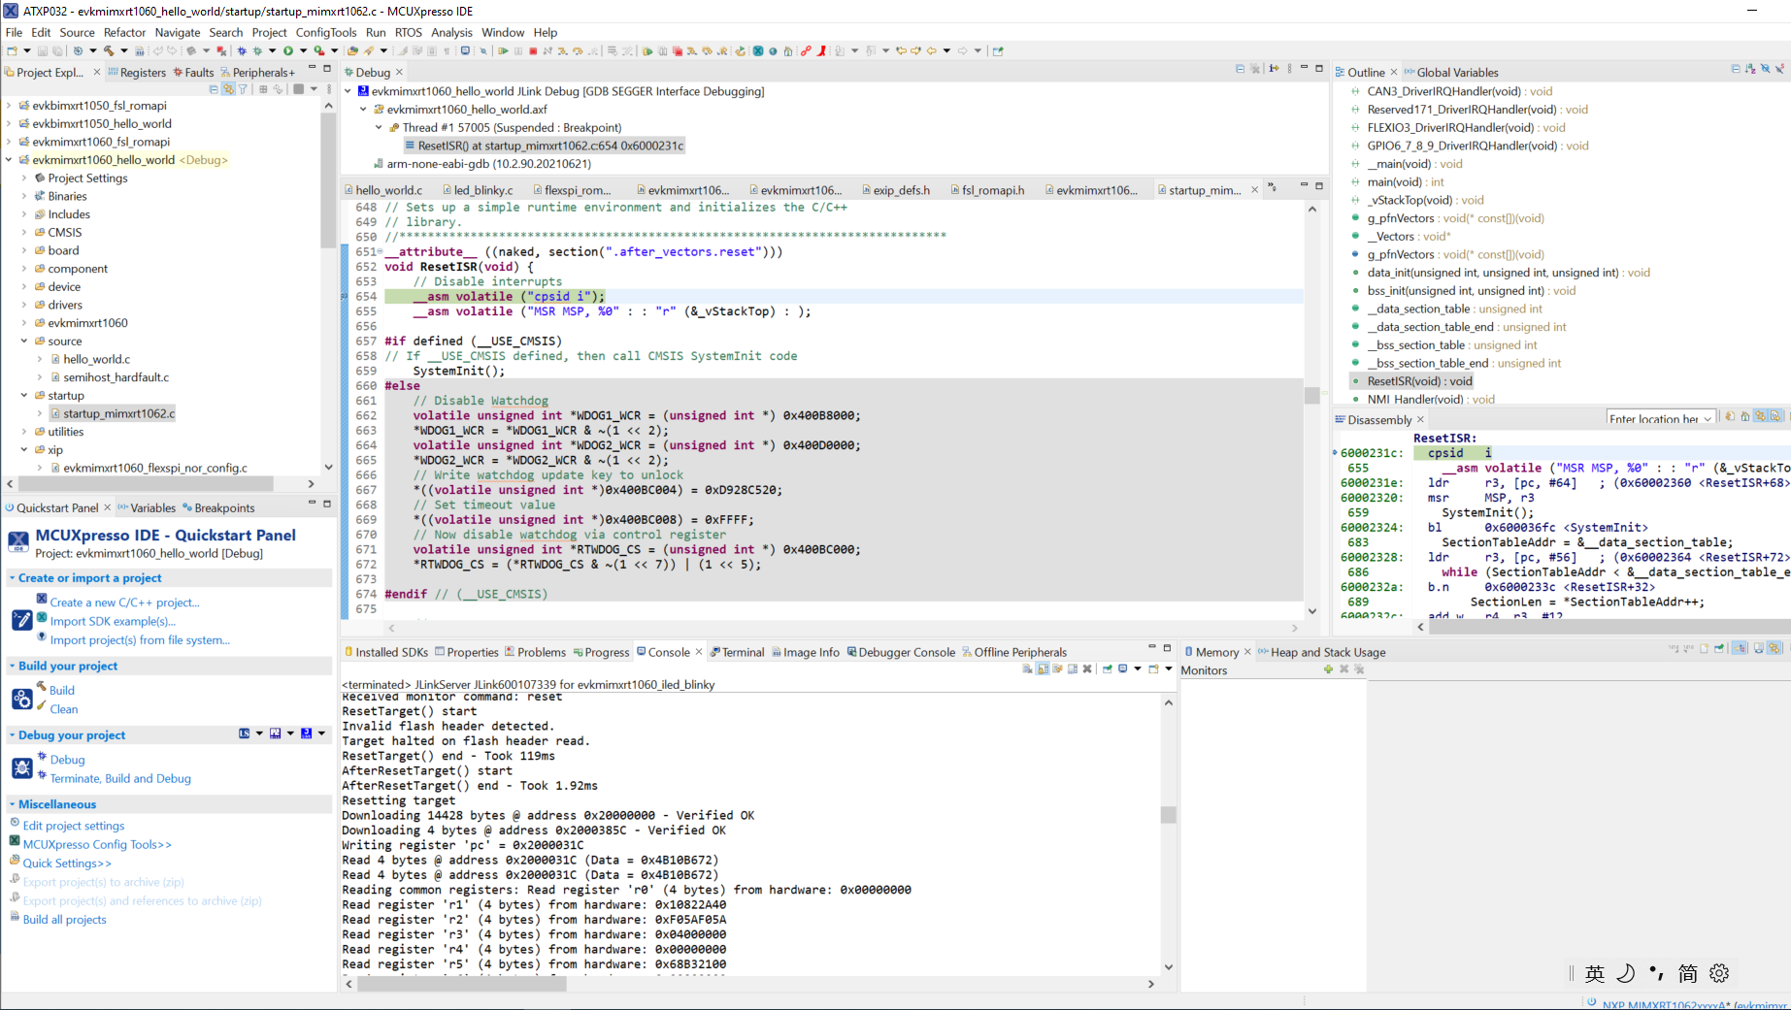
Task: Open Edit project settings
Action: (73, 826)
